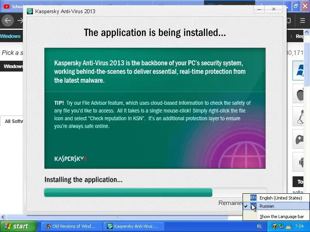Minimize the Kaspersky Anti-Virus 2013 installer window
The height and width of the screenshot is (232, 310).
[x=259, y=9]
